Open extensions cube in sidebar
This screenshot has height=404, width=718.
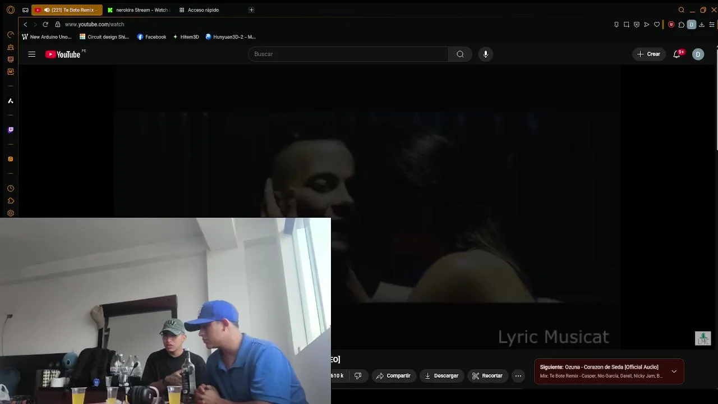click(x=10, y=201)
